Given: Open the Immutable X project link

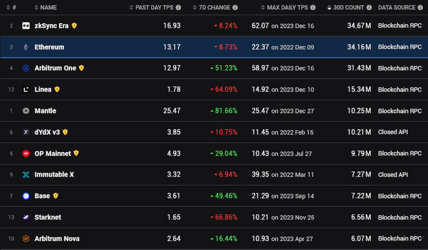Looking at the screenshot, I should pos(54,174).
